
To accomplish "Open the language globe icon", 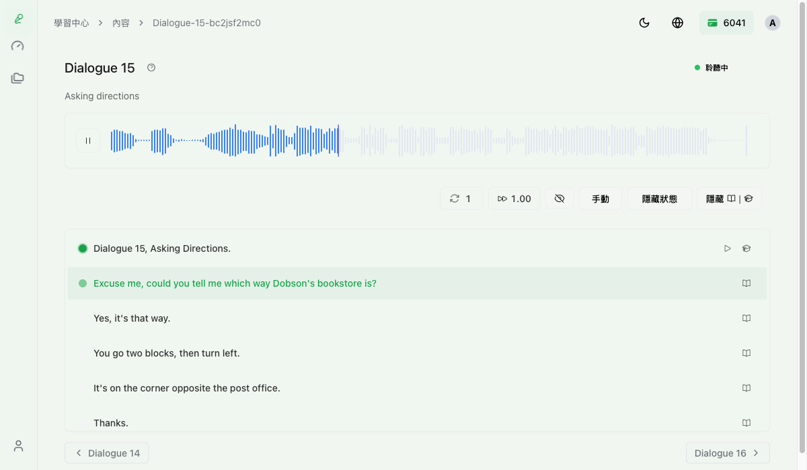I will 678,23.
